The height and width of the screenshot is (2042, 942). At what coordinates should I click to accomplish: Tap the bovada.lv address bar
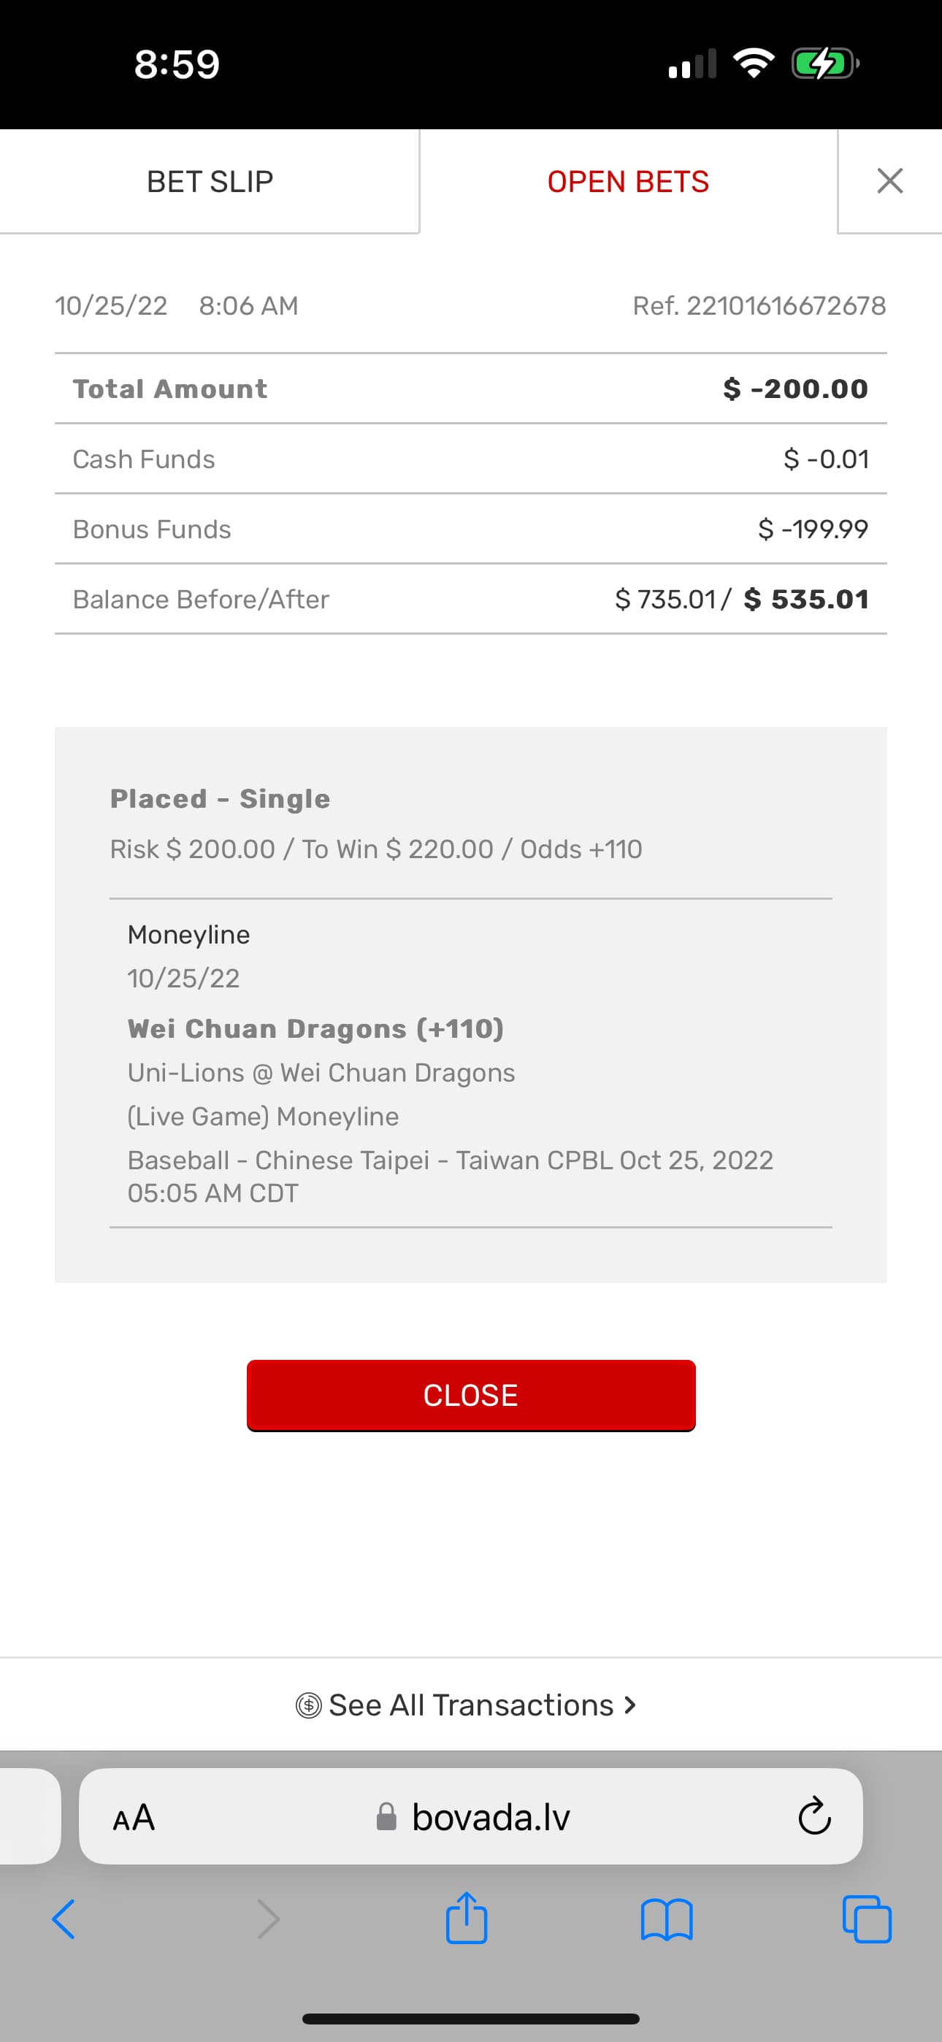(490, 1817)
